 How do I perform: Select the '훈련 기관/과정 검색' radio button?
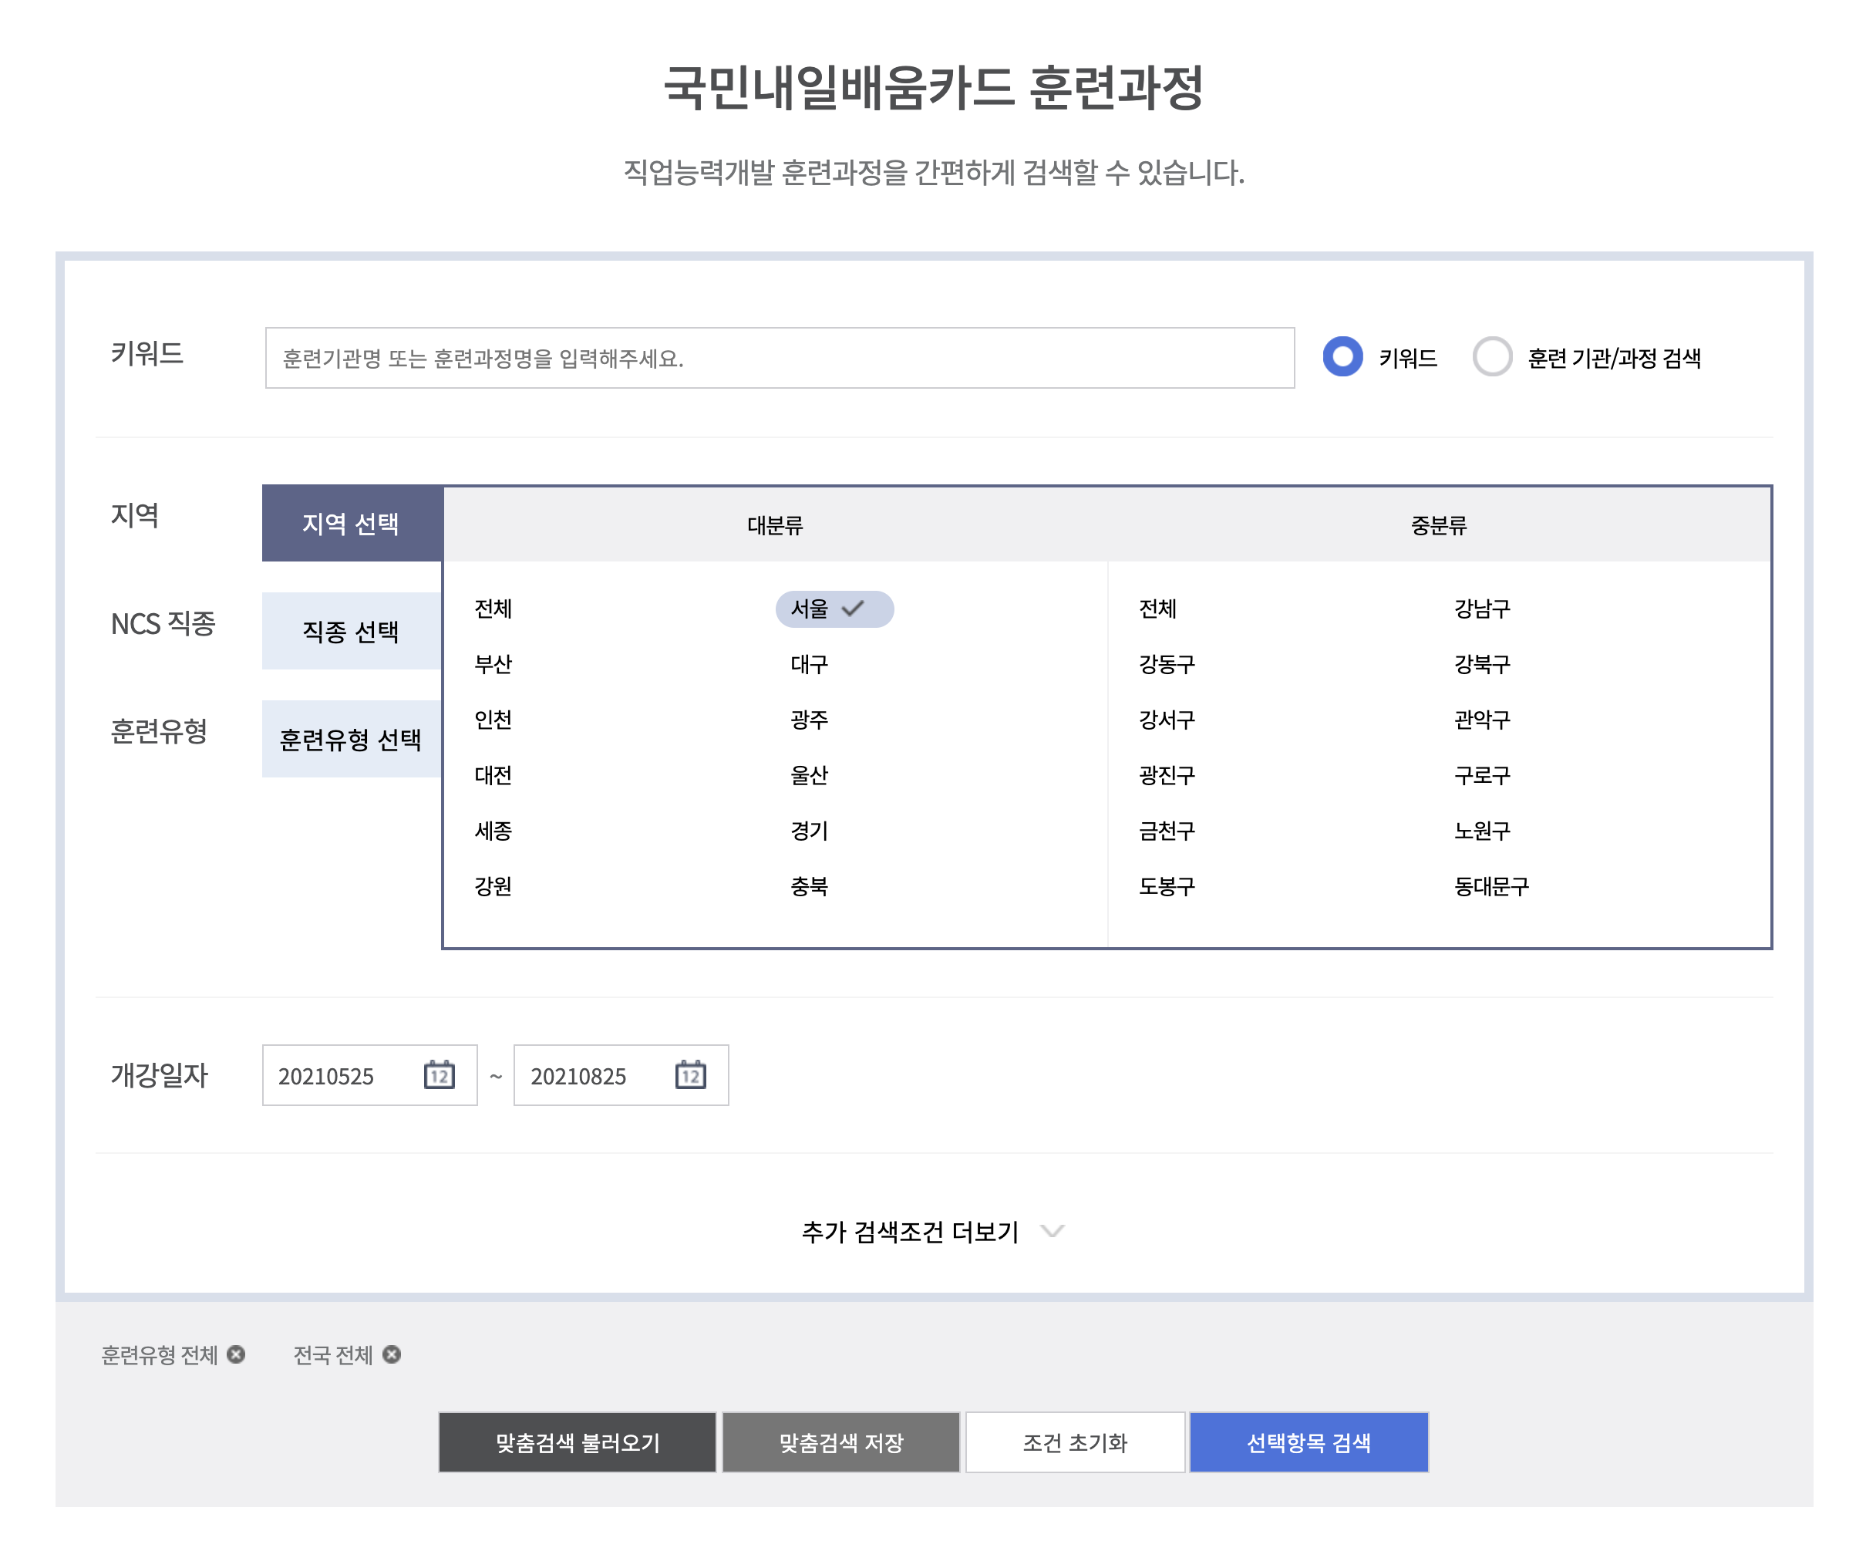(1492, 357)
